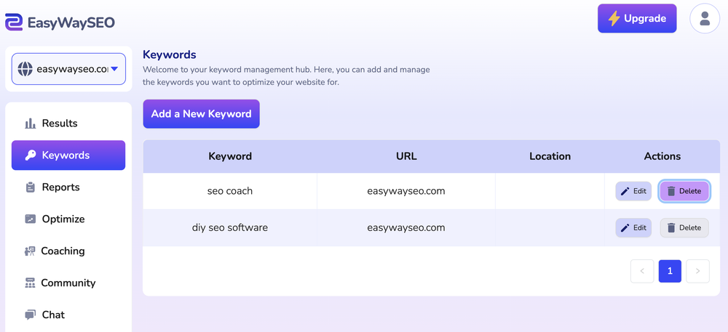Viewport: 728px width, 332px height.
Task: Expand the website selector dropdown arrow
Action: pos(115,70)
